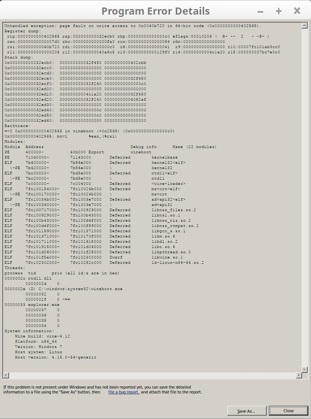Click the 'System information:' heading
Screen dimensions: 311x419
click(29, 331)
